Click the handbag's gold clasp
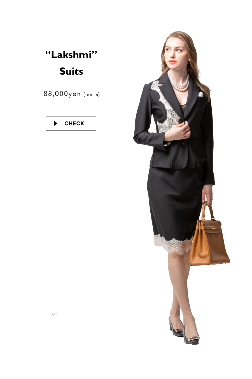 (x=213, y=228)
